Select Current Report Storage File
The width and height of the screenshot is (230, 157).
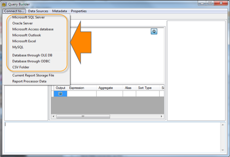pyautogui.click(x=33, y=76)
